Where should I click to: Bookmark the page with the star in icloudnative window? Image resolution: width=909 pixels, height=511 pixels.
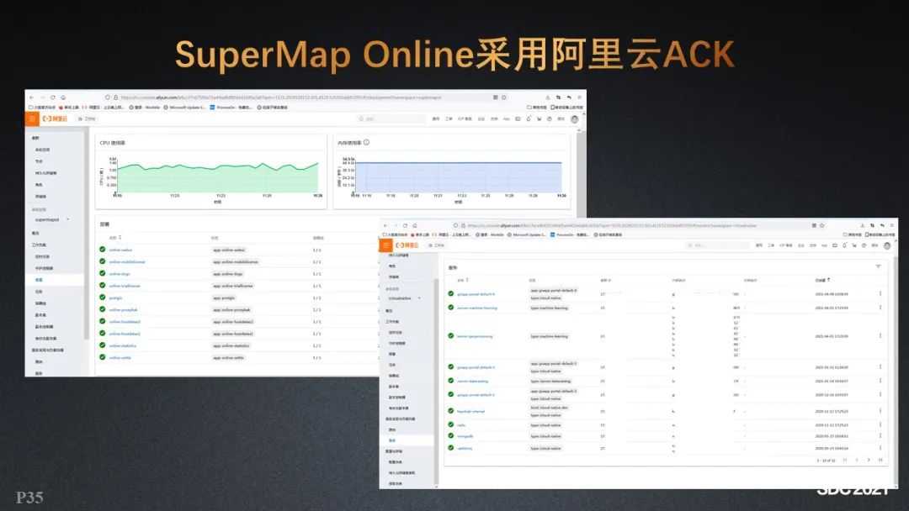(x=821, y=225)
